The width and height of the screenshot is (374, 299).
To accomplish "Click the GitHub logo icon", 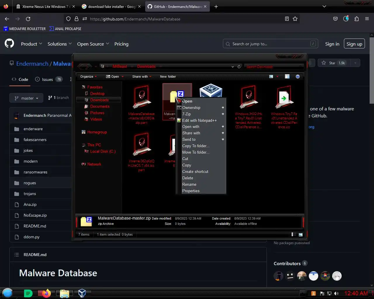I will pos(9,44).
